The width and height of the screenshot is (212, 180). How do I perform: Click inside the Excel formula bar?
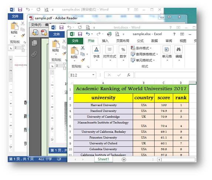[165, 75]
